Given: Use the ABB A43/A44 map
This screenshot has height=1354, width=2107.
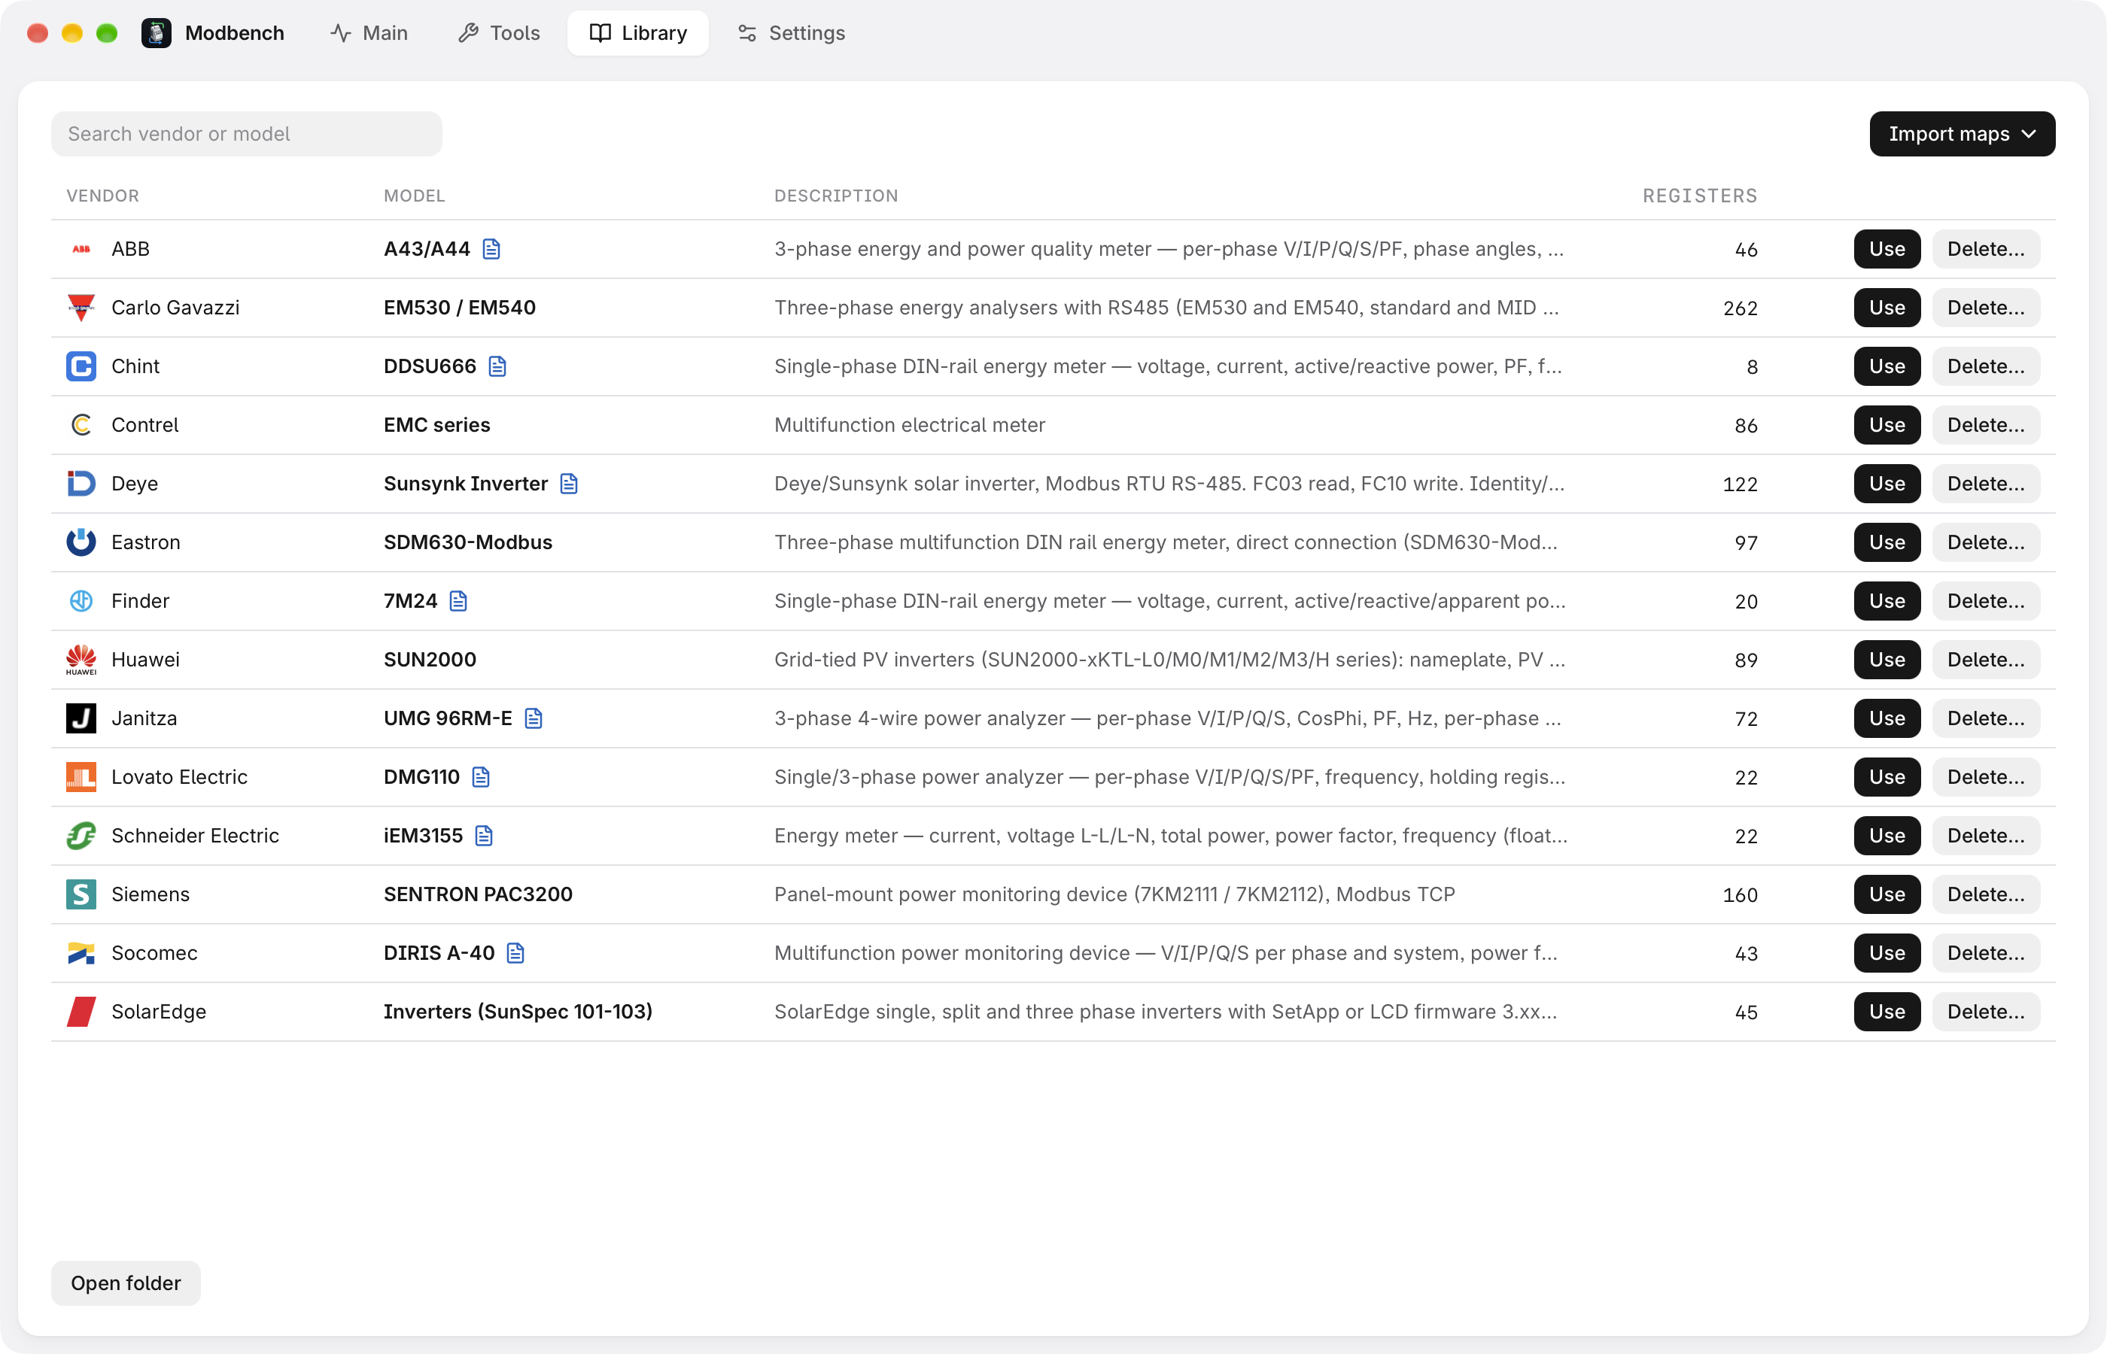Looking at the screenshot, I should tap(1887, 249).
